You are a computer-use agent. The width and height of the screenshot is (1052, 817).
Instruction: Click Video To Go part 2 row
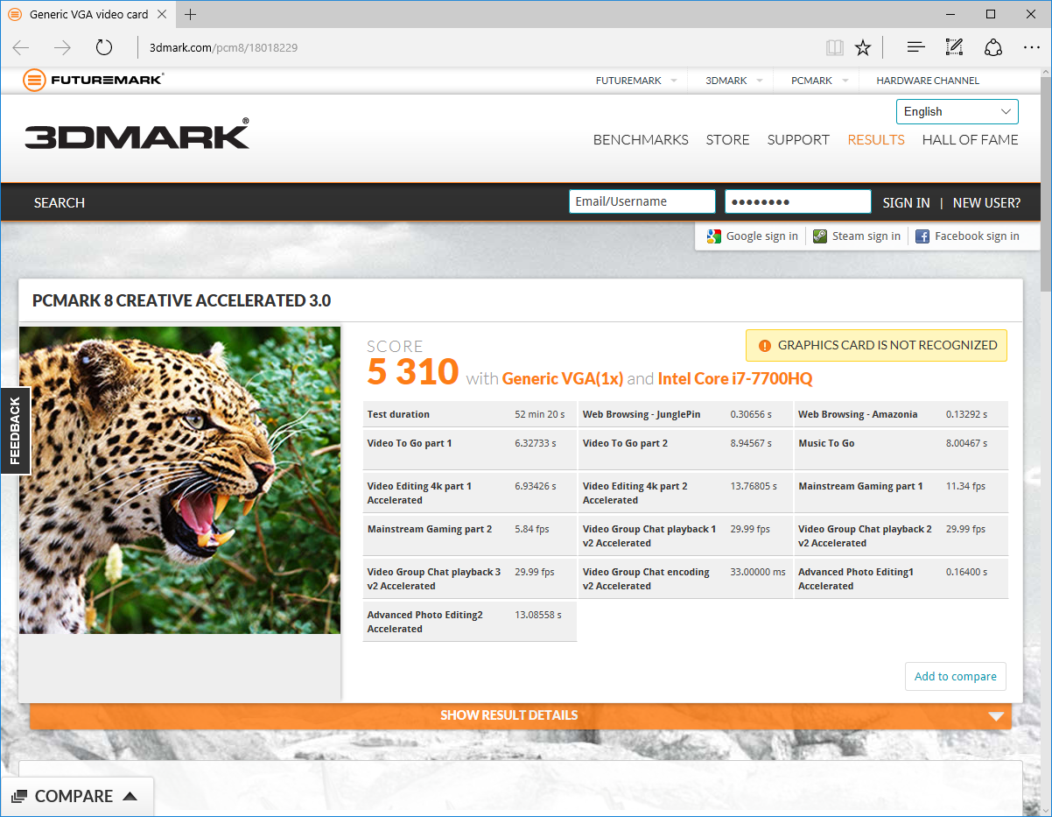point(685,449)
